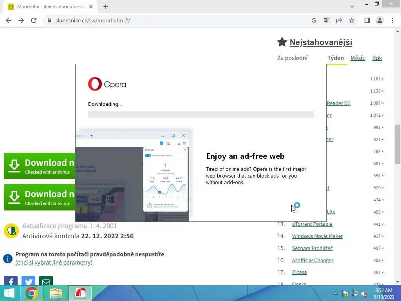Open a new browser tab

[106, 7]
